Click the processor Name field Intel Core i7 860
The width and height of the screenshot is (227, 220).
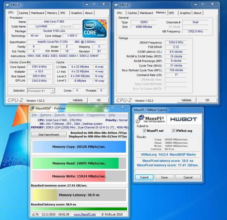coord(54,22)
